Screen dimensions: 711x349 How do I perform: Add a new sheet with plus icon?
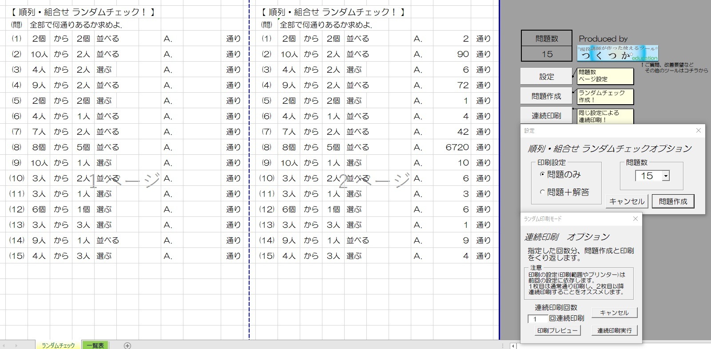[x=127, y=345]
